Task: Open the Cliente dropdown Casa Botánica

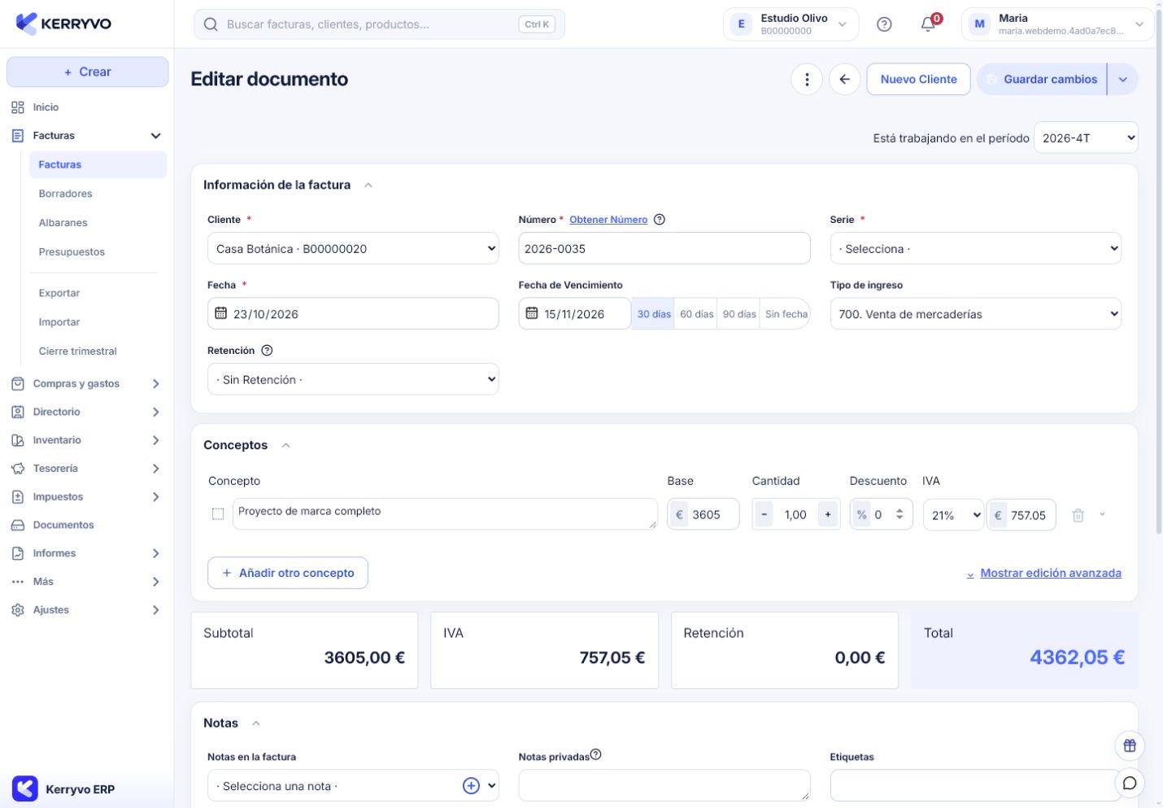Action: [353, 248]
